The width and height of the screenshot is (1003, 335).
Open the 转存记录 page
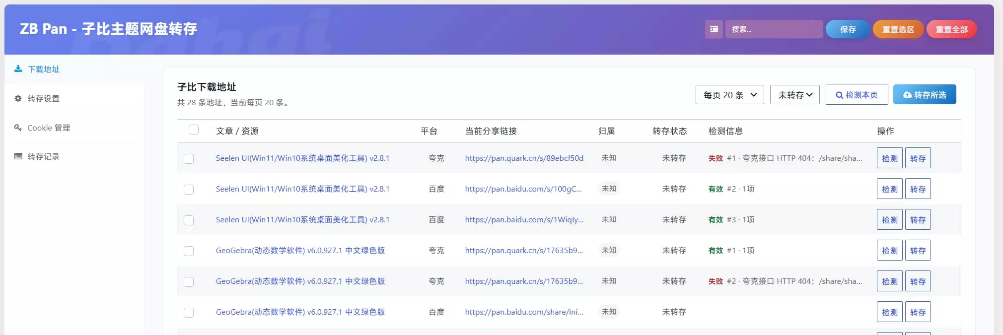[x=74, y=156]
